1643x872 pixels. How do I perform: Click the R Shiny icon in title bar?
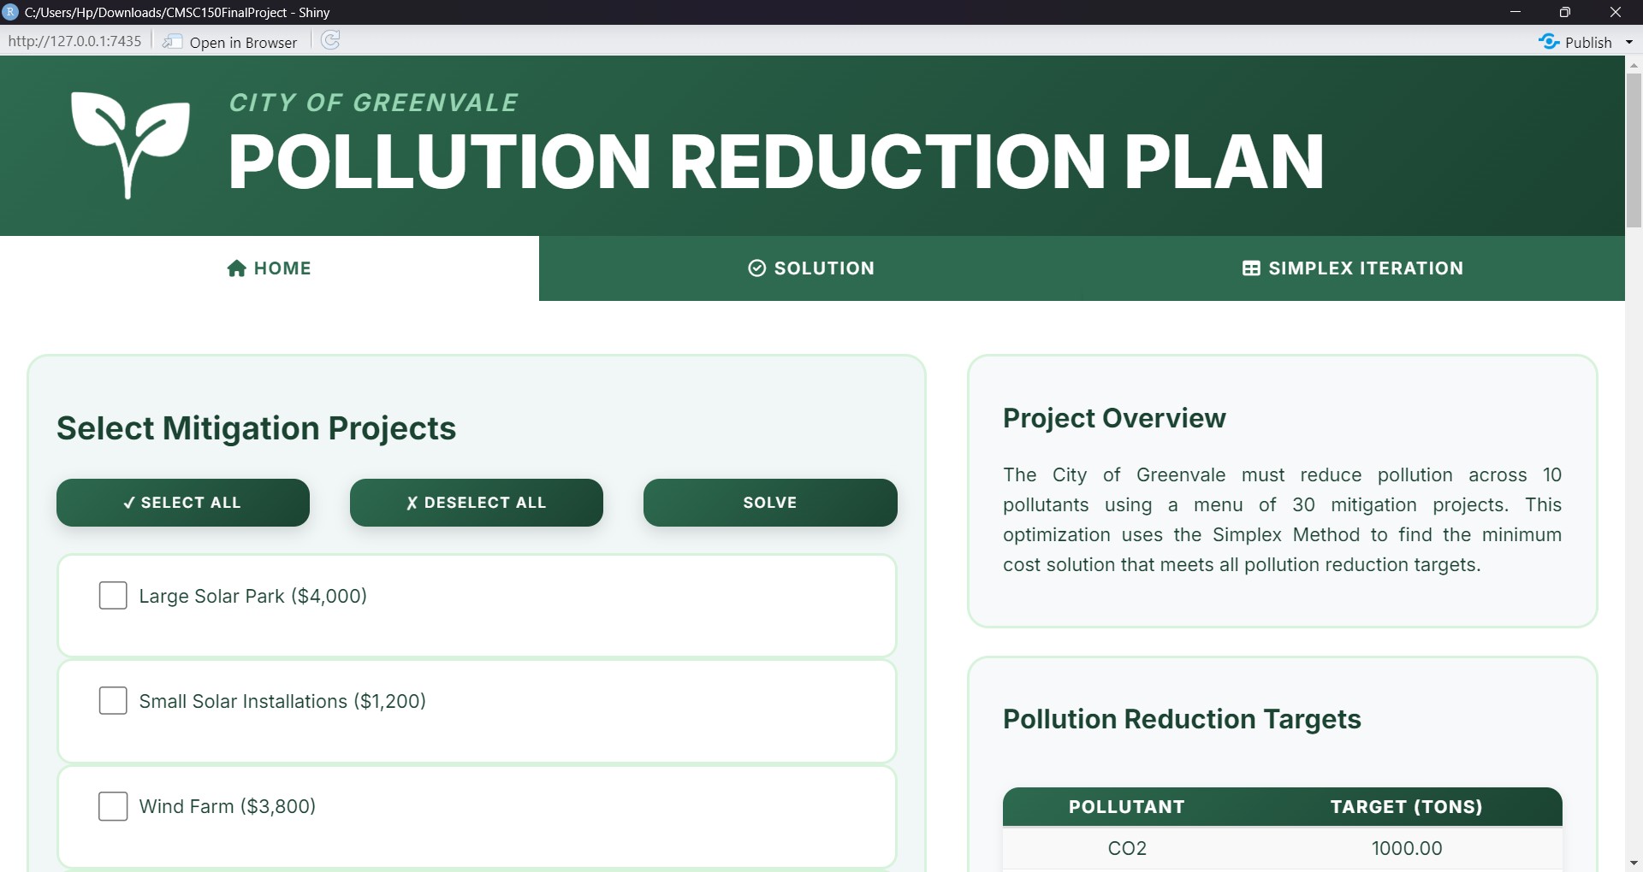point(11,12)
